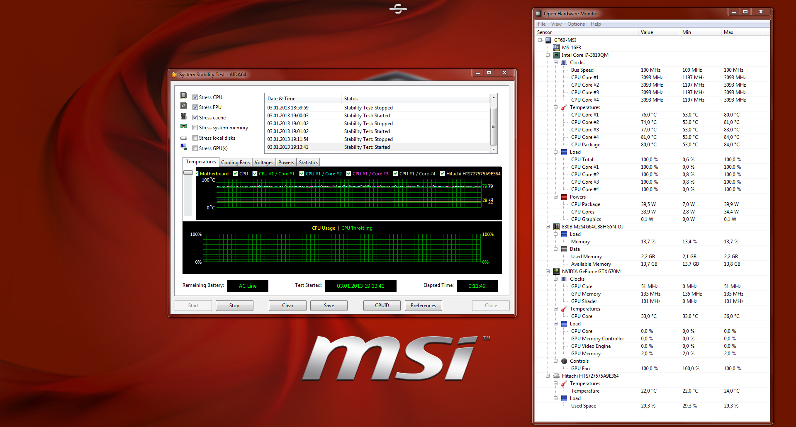Screen dimensions: 796x427
Task: Toggle the CPU #1 / Core #3 graph checkbox
Action: (349, 174)
